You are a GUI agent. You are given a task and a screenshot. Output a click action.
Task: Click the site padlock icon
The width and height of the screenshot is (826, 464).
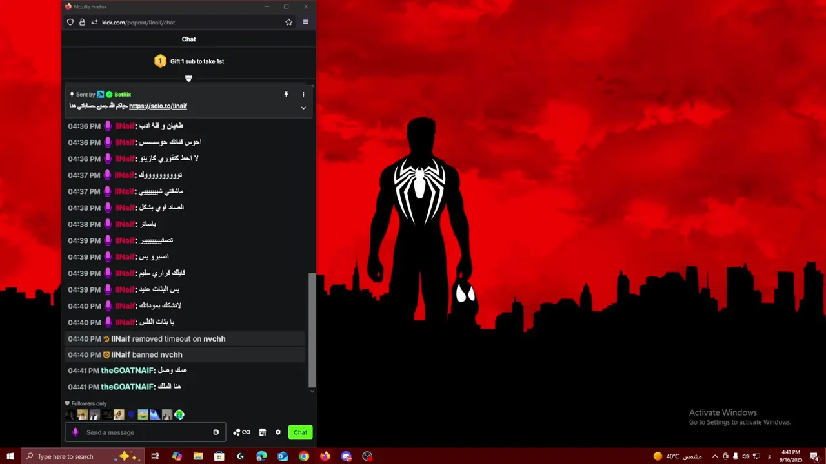point(82,22)
